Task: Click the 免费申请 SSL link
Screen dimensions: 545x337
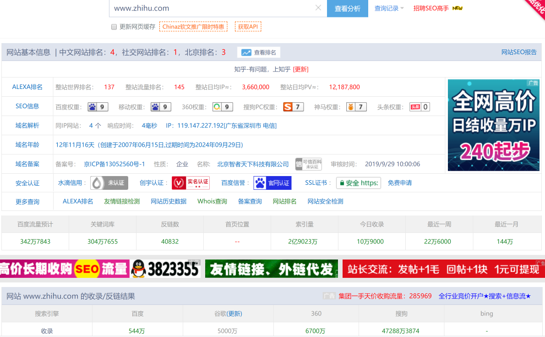Action: (x=400, y=183)
